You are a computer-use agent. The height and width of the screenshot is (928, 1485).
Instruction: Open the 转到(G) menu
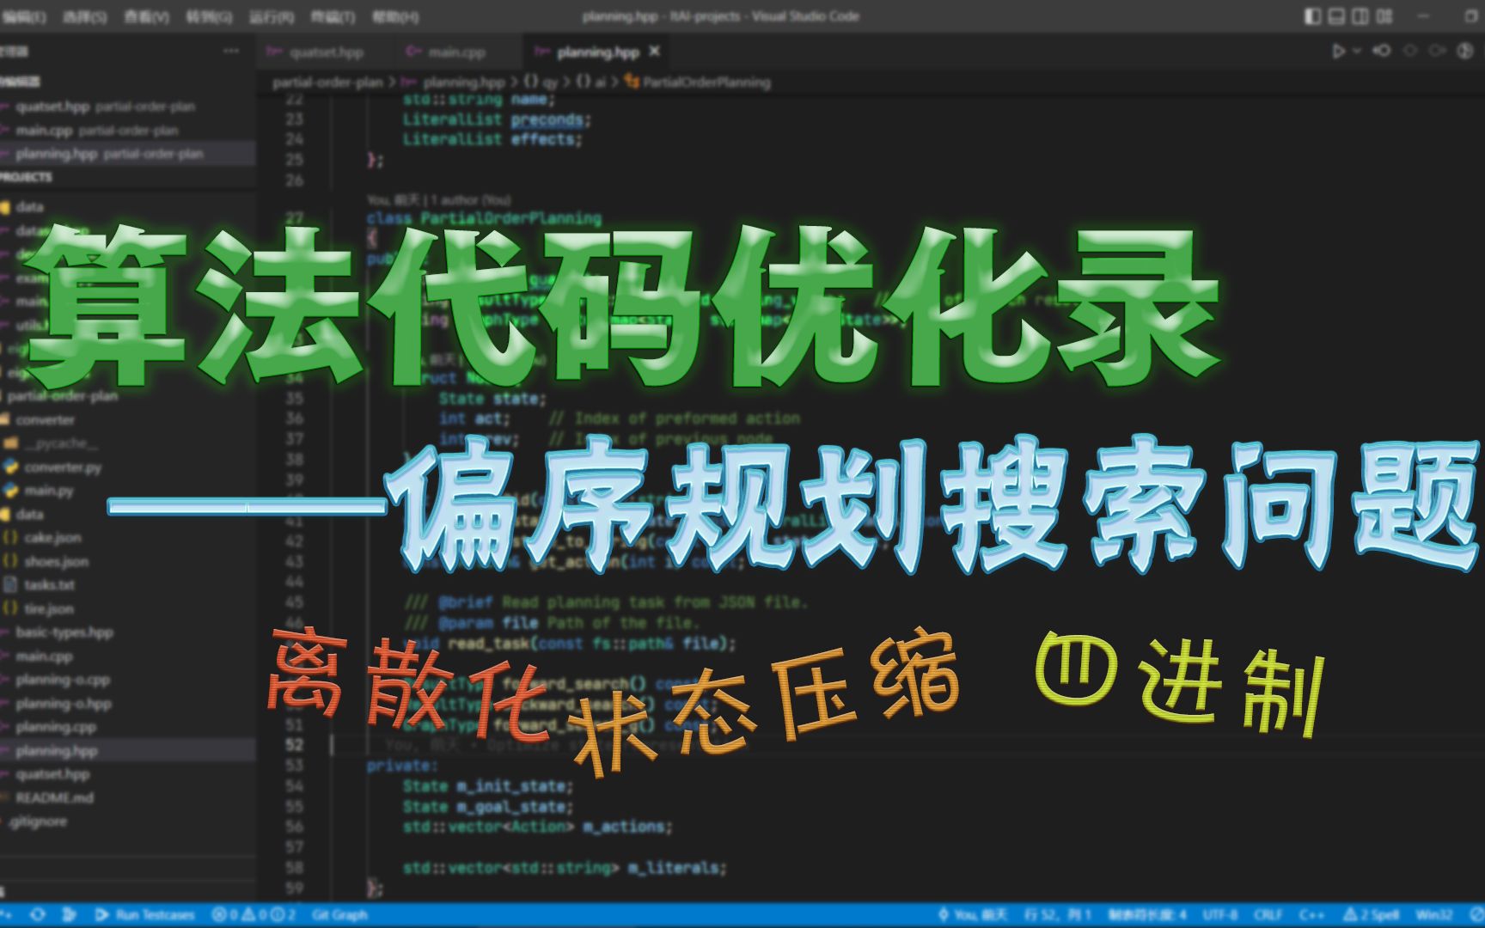click(209, 16)
